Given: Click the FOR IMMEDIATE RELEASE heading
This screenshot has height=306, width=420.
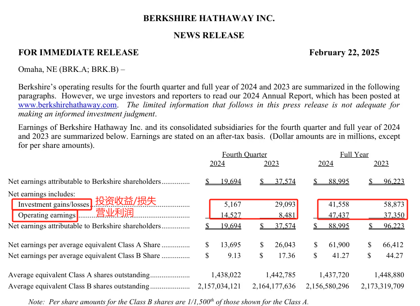Looking at the screenshot, I should click(78, 53).
